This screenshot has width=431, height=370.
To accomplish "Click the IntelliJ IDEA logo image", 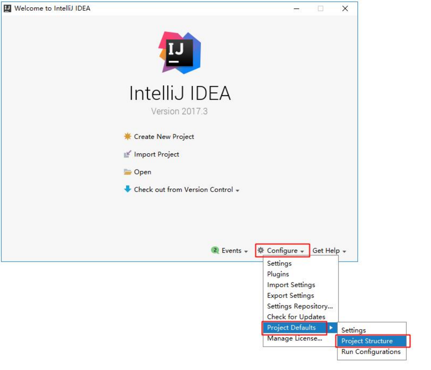I will pos(179,53).
